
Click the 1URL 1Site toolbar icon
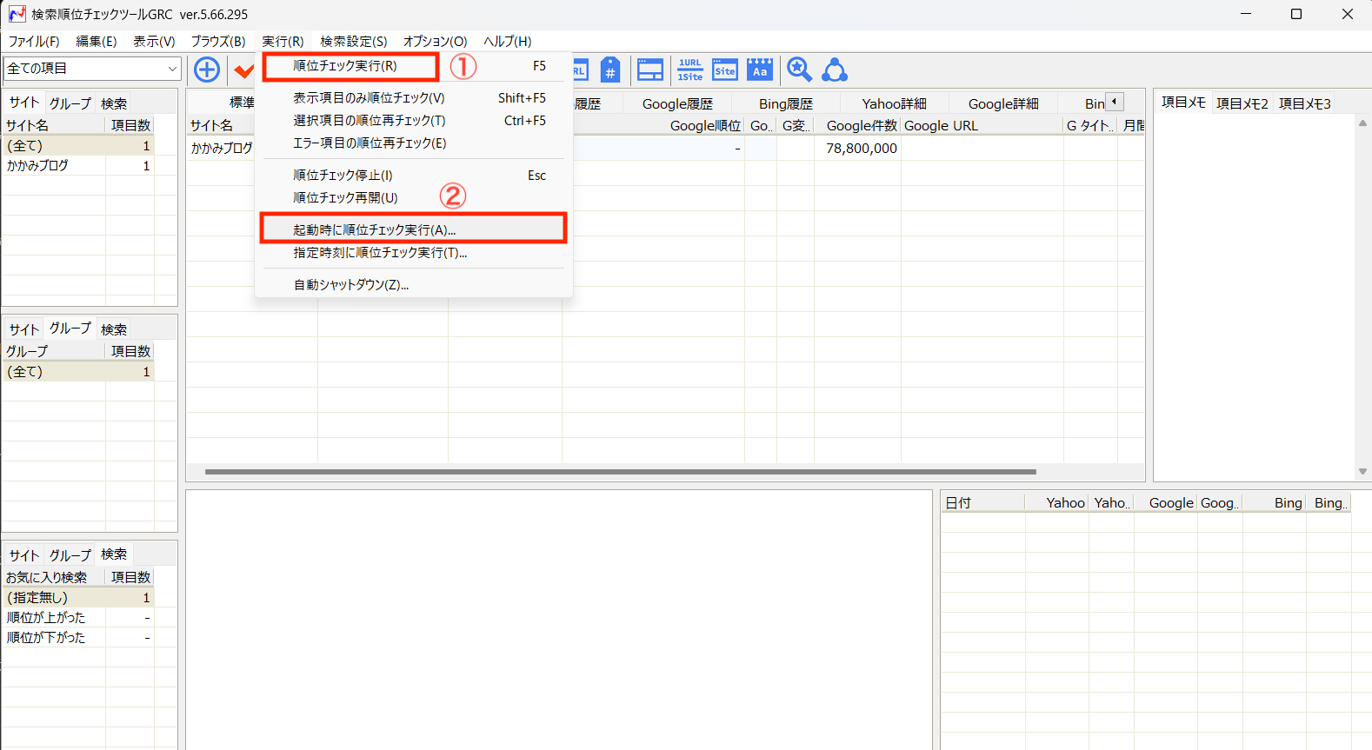click(690, 70)
